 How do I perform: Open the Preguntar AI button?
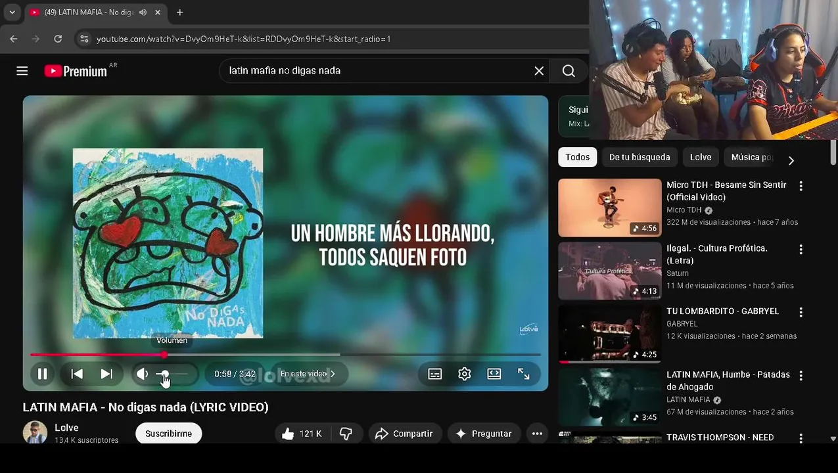(484, 434)
